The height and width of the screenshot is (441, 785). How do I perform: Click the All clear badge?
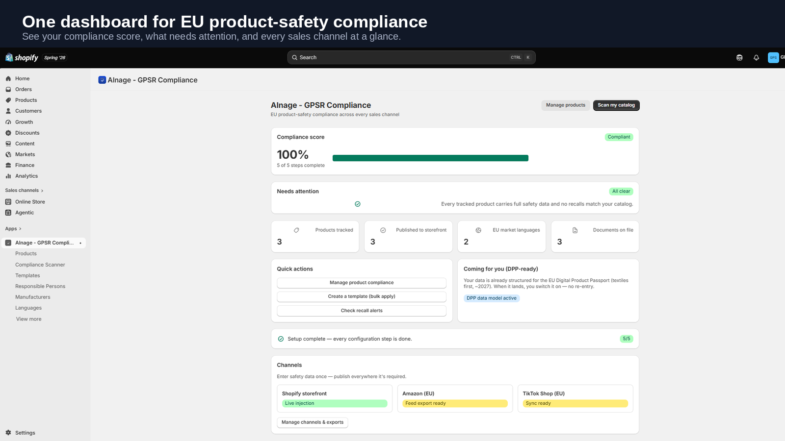(621, 192)
